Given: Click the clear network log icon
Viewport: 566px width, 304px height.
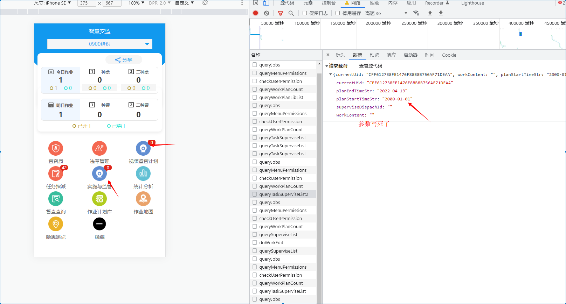Looking at the screenshot, I should point(267,13).
